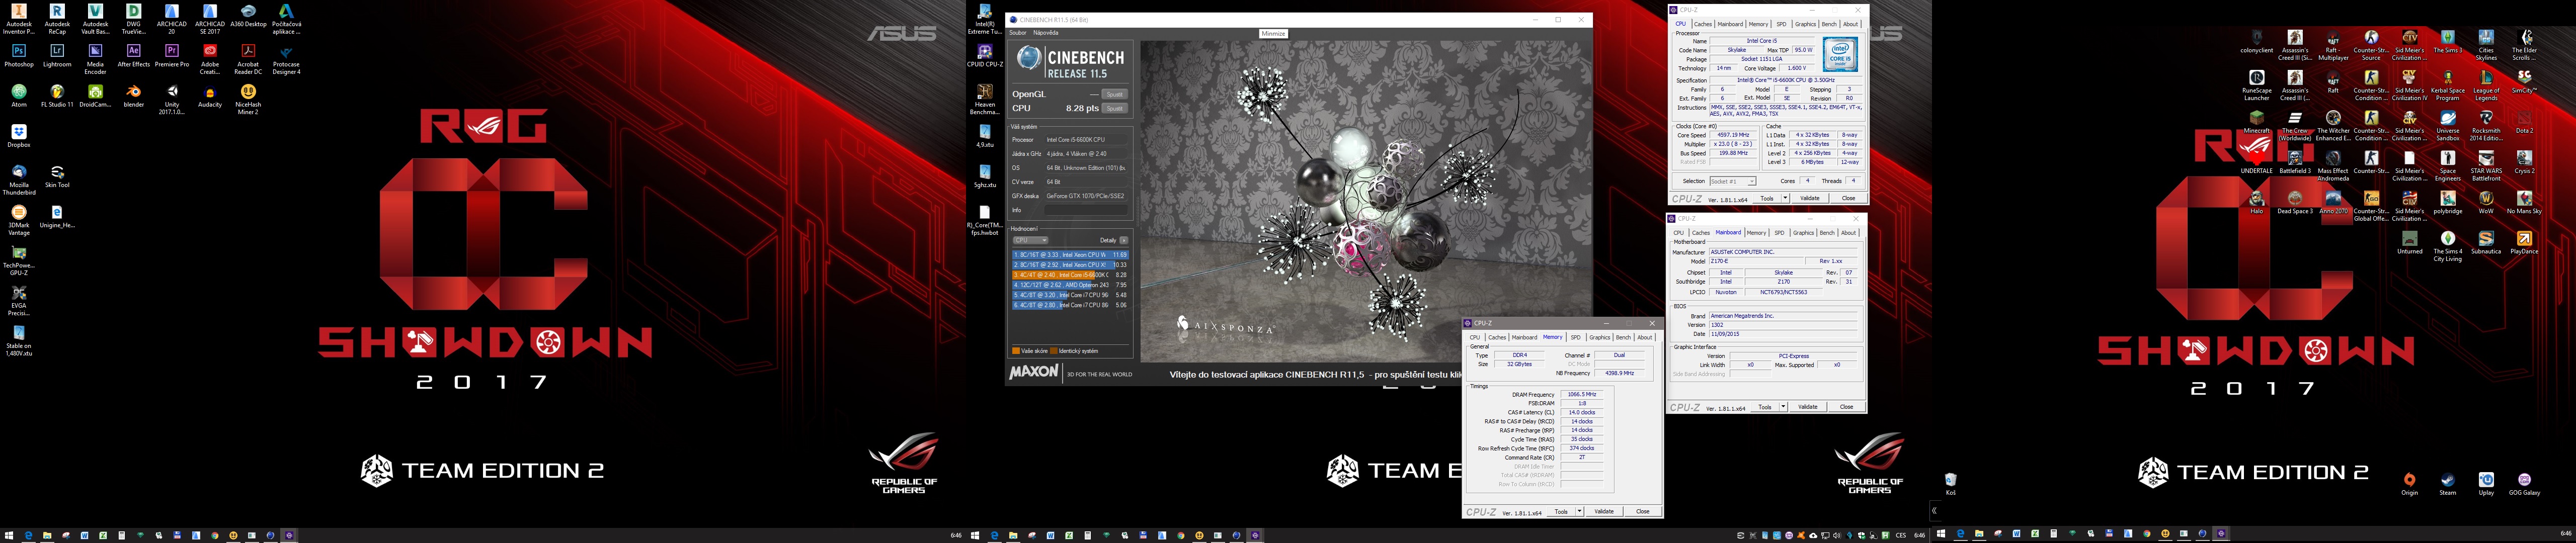2576x543 pixels.
Task: Open Nápověda menu in CINEBENCH
Action: pos(1045,33)
